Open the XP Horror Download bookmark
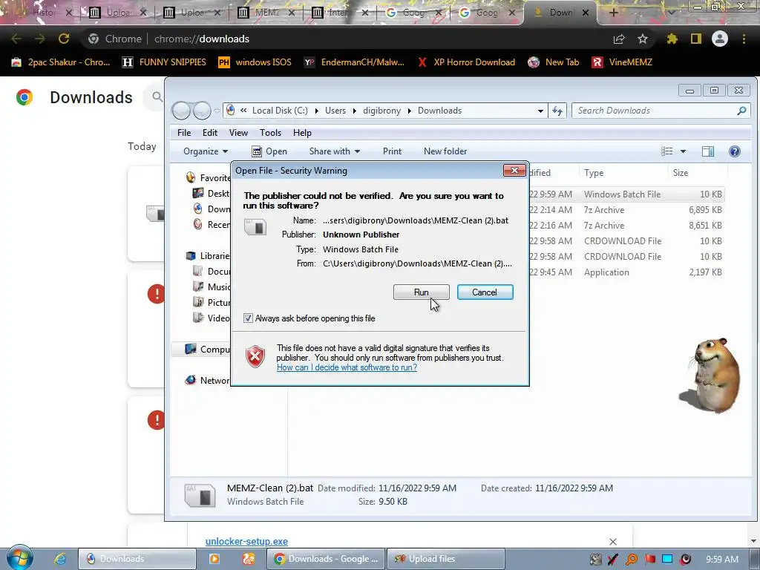Image resolution: width=760 pixels, height=570 pixels. point(466,62)
